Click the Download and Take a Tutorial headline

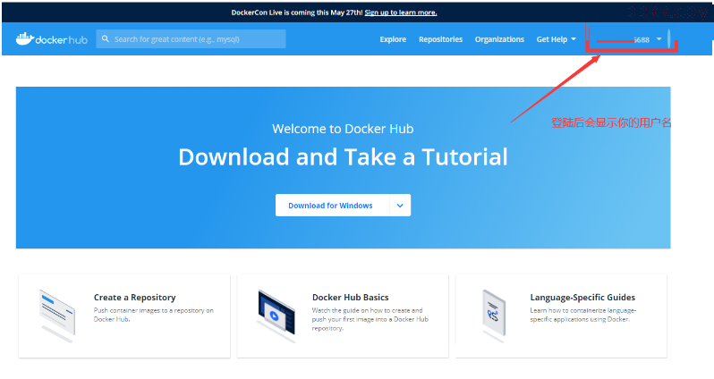(343, 157)
